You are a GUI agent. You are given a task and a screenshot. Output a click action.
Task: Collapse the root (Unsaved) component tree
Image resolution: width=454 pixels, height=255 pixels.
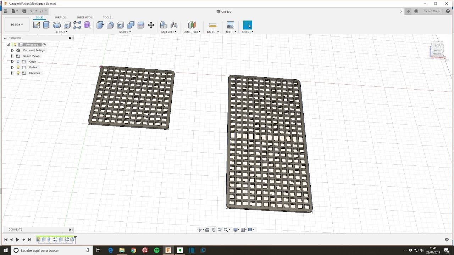tap(8, 45)
